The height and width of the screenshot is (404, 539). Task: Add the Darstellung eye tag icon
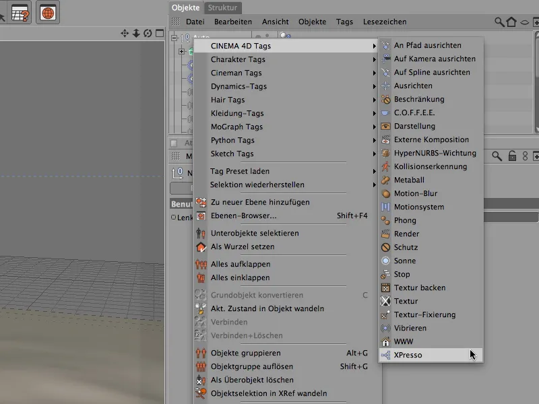385,126
